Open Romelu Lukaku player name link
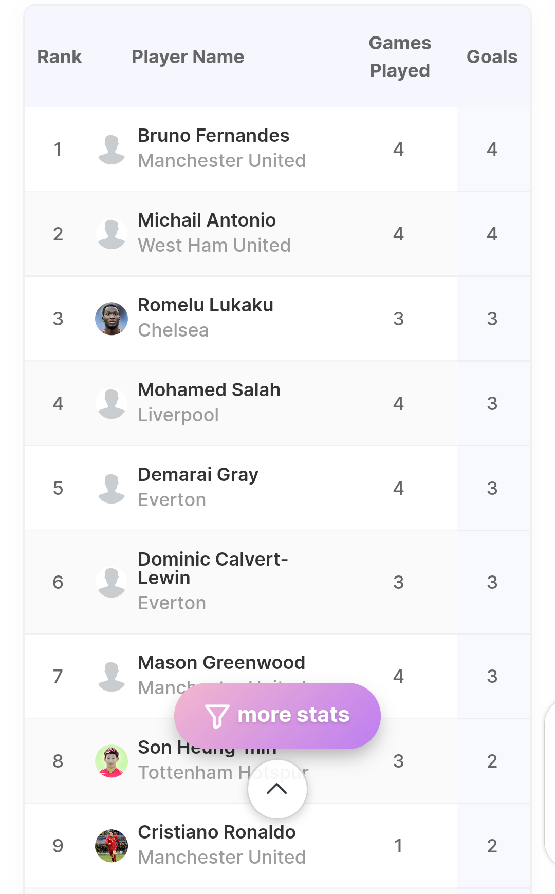555x894 pixels. point(206,305)
